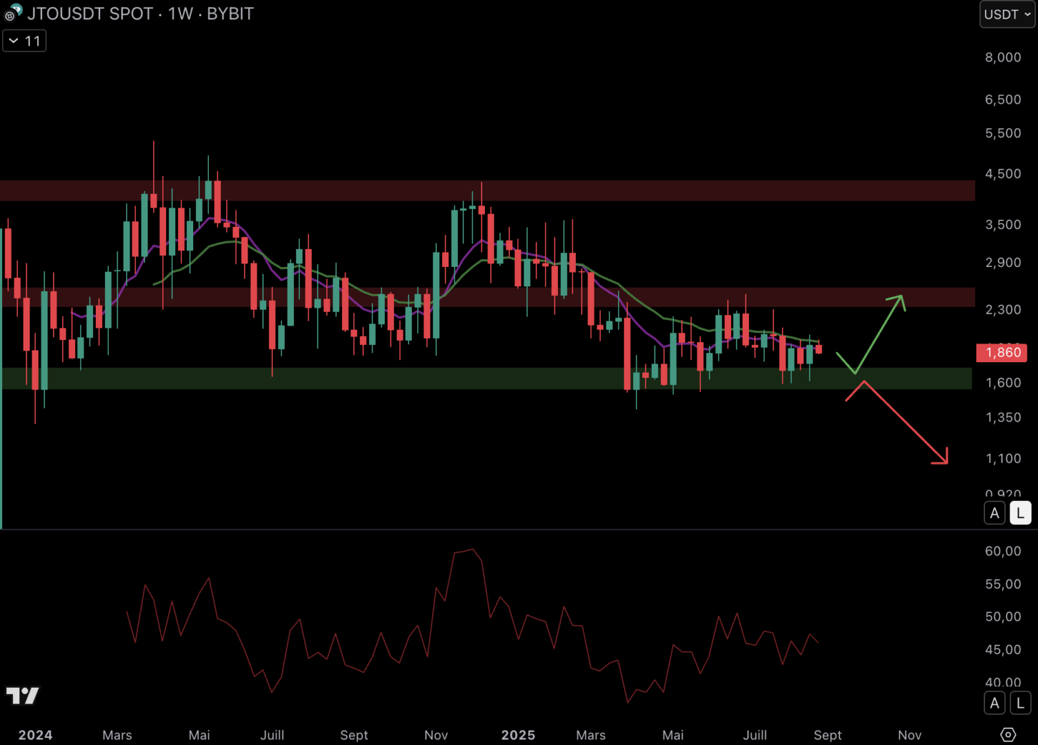Expand the collapsed indicators legend showing 11
This screenshot has width=1038, height=745.
point(24,41)
